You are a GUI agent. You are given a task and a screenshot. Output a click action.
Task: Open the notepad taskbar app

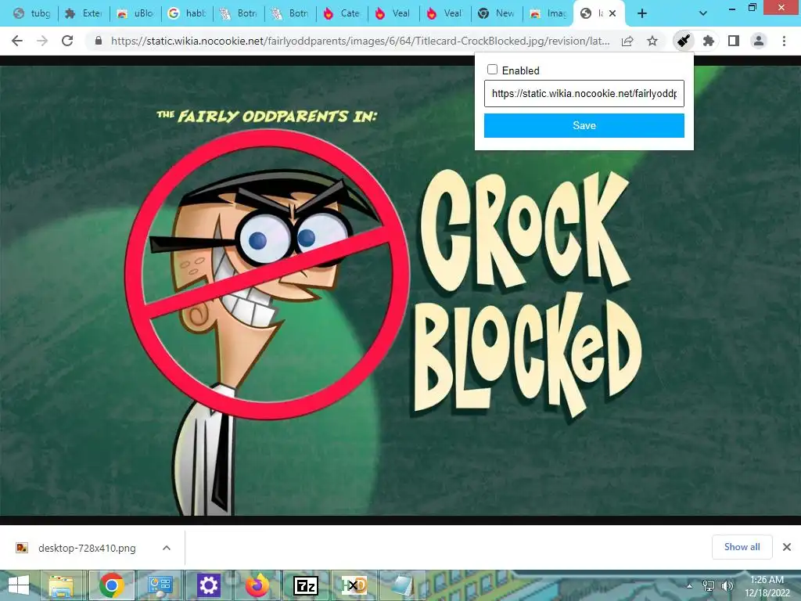402,585
